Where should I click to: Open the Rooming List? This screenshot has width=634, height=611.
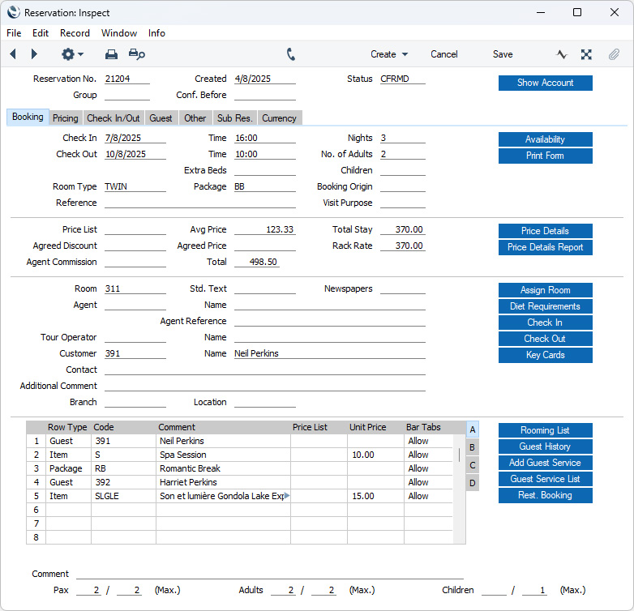pos(545,430)
